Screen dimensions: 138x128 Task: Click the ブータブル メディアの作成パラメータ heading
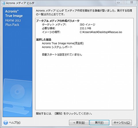pos(58,21)
